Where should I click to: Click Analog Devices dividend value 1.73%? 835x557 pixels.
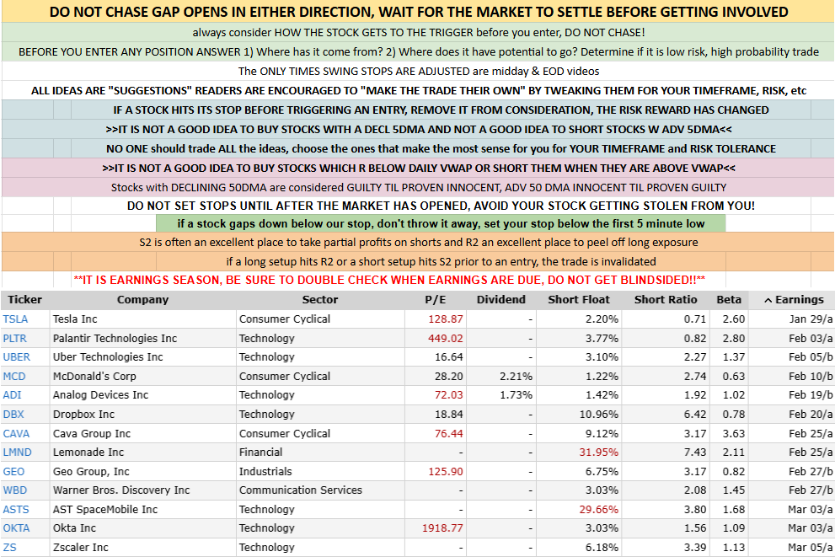click(x=516, y=394)
